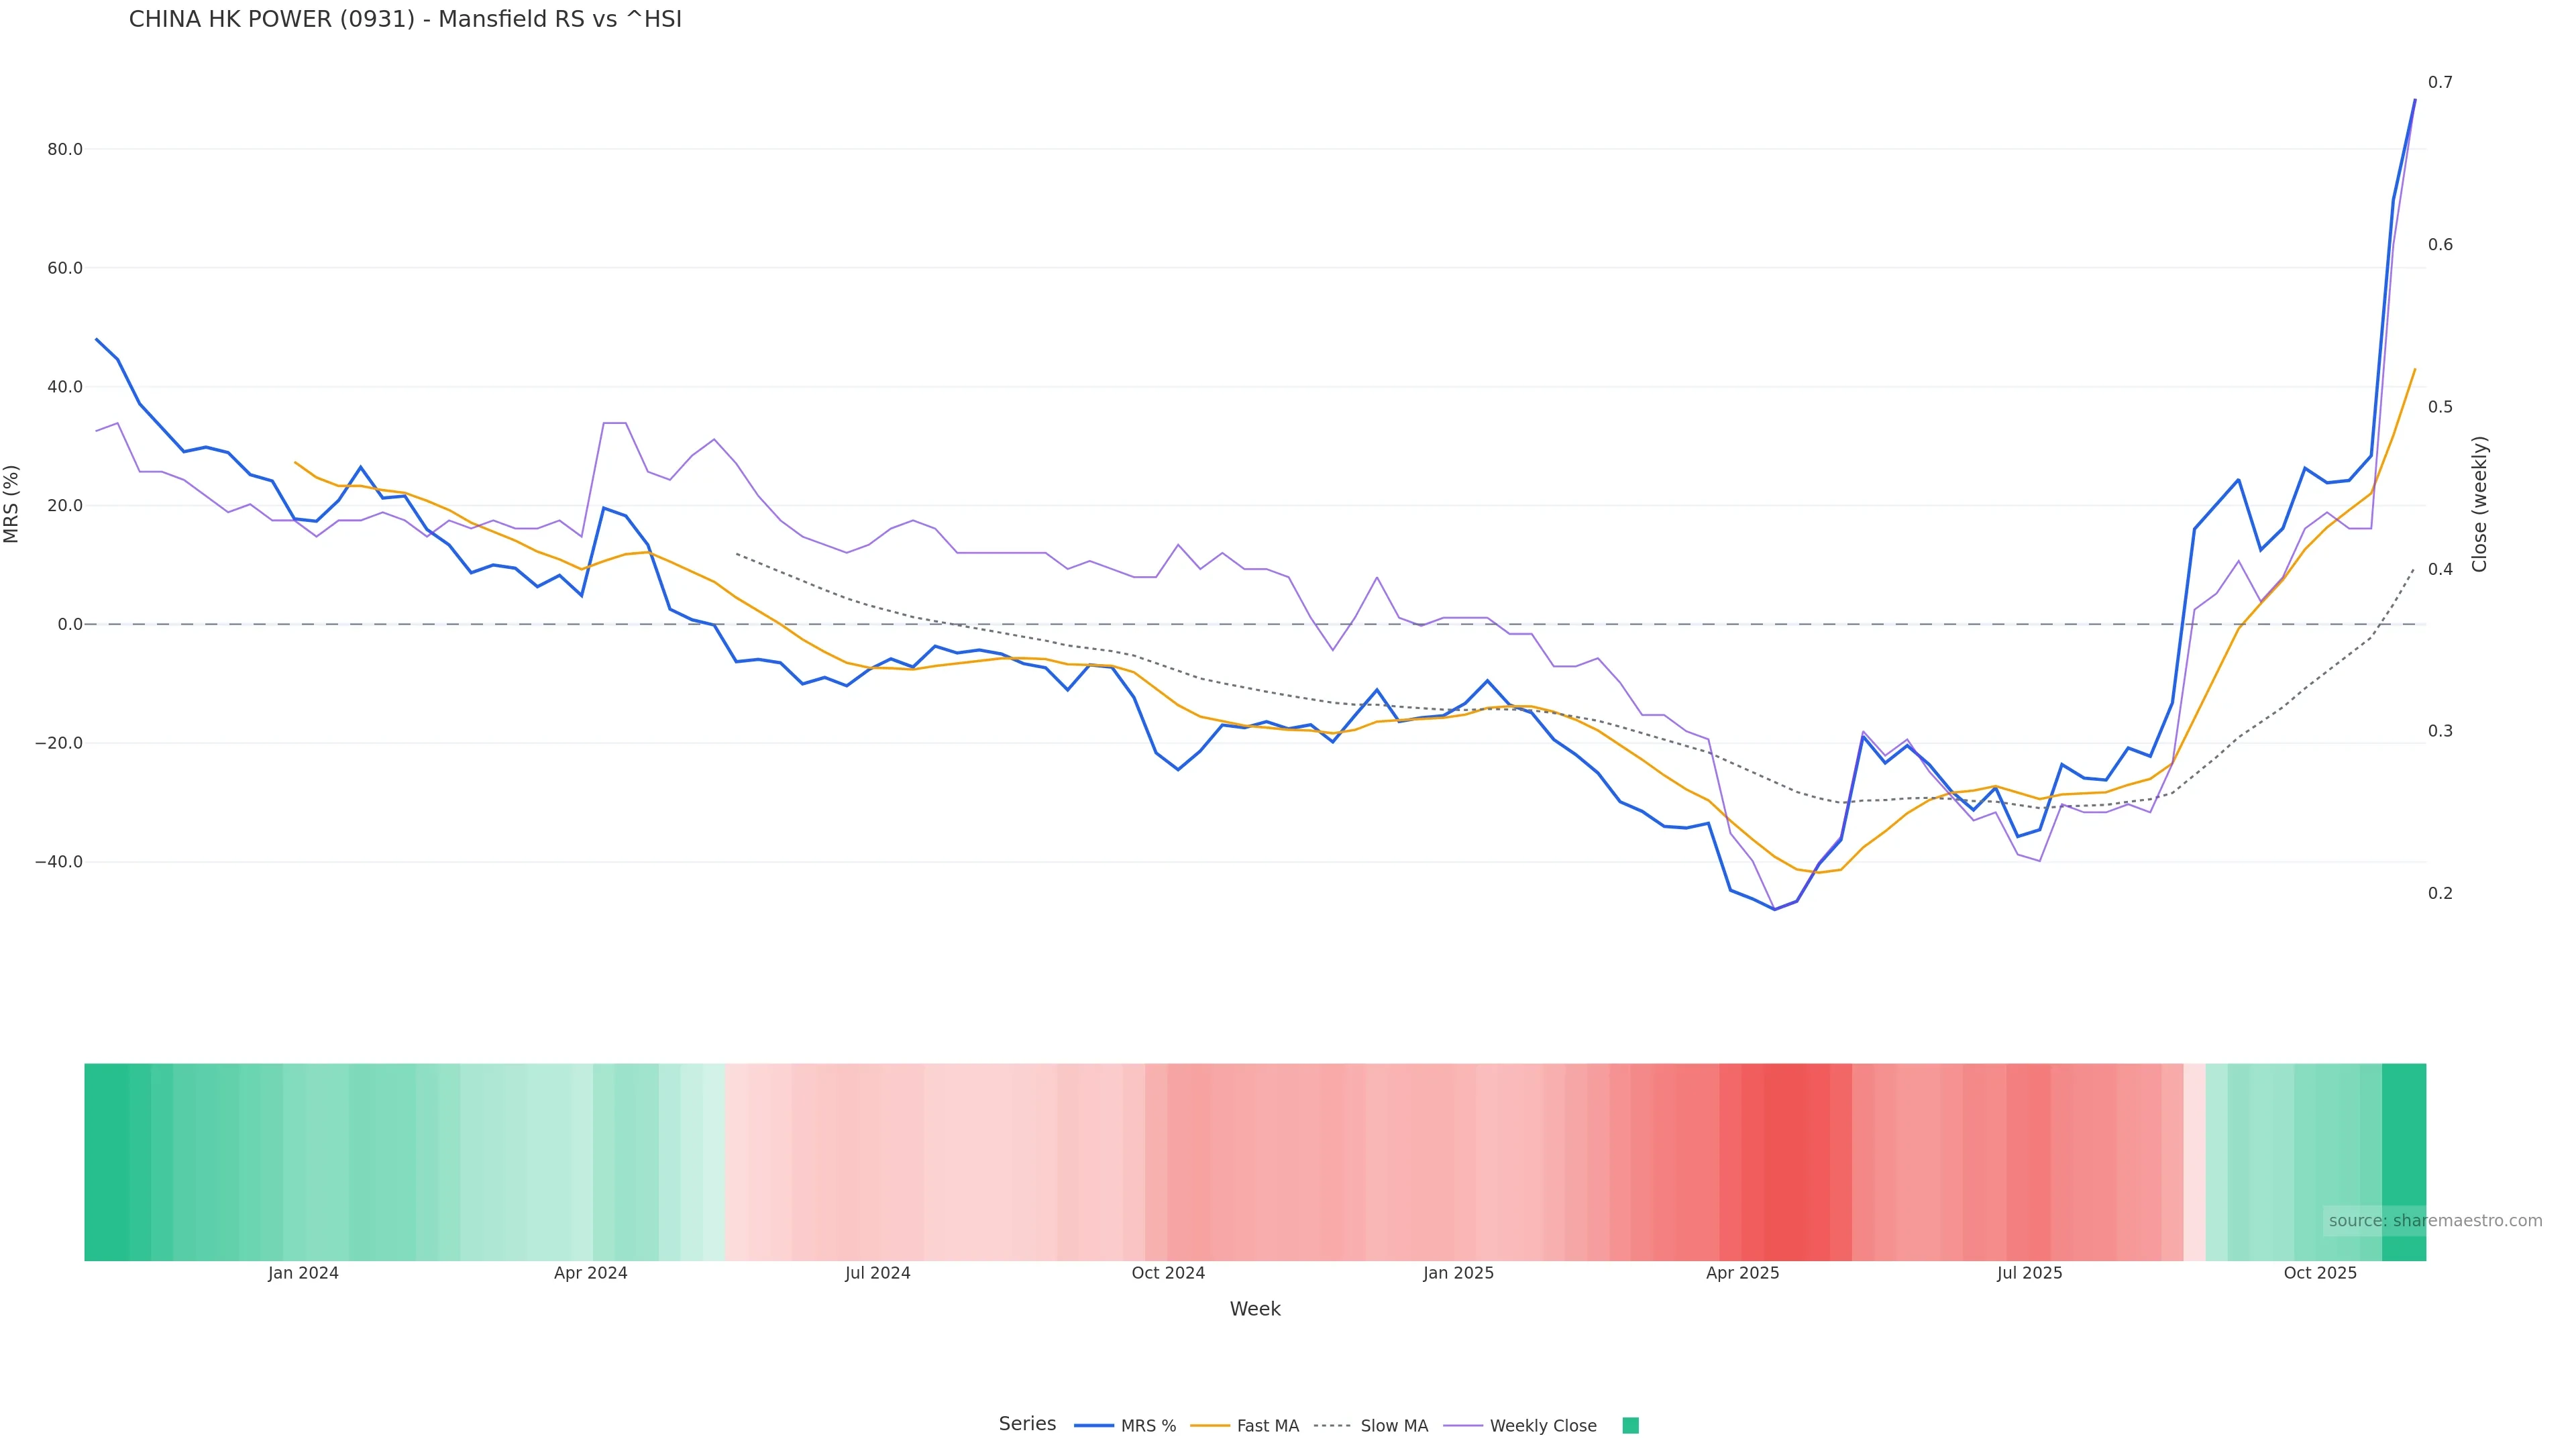Click the Week x-axis title
Screen dimensions: 2576x1449
[1255, 1309]
